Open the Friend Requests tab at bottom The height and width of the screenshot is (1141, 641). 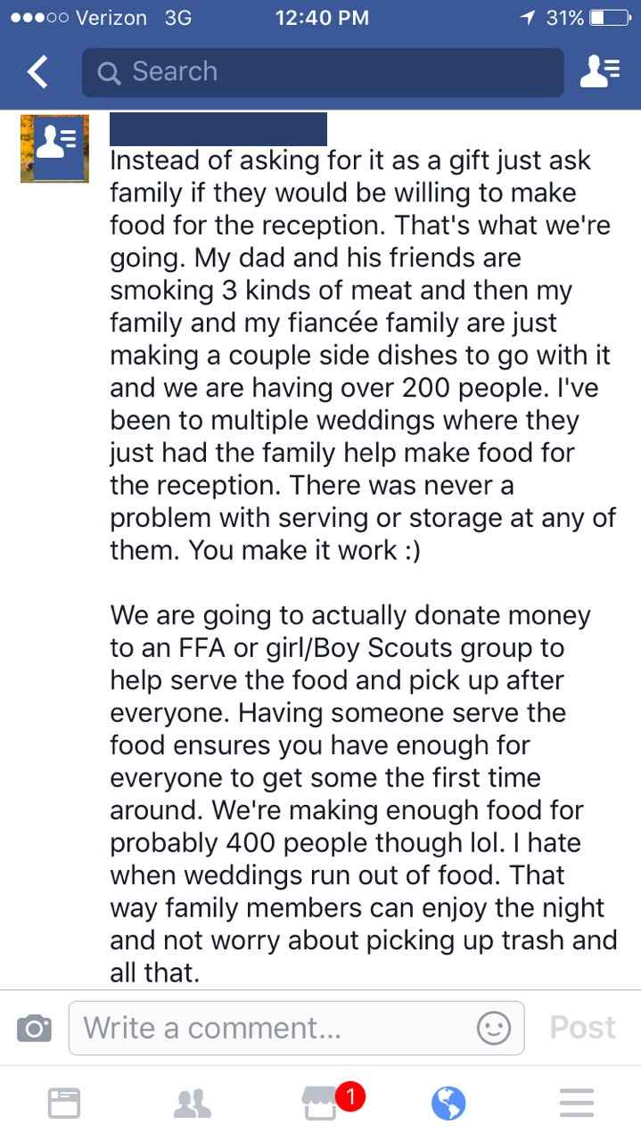(x=194, y=1104)
